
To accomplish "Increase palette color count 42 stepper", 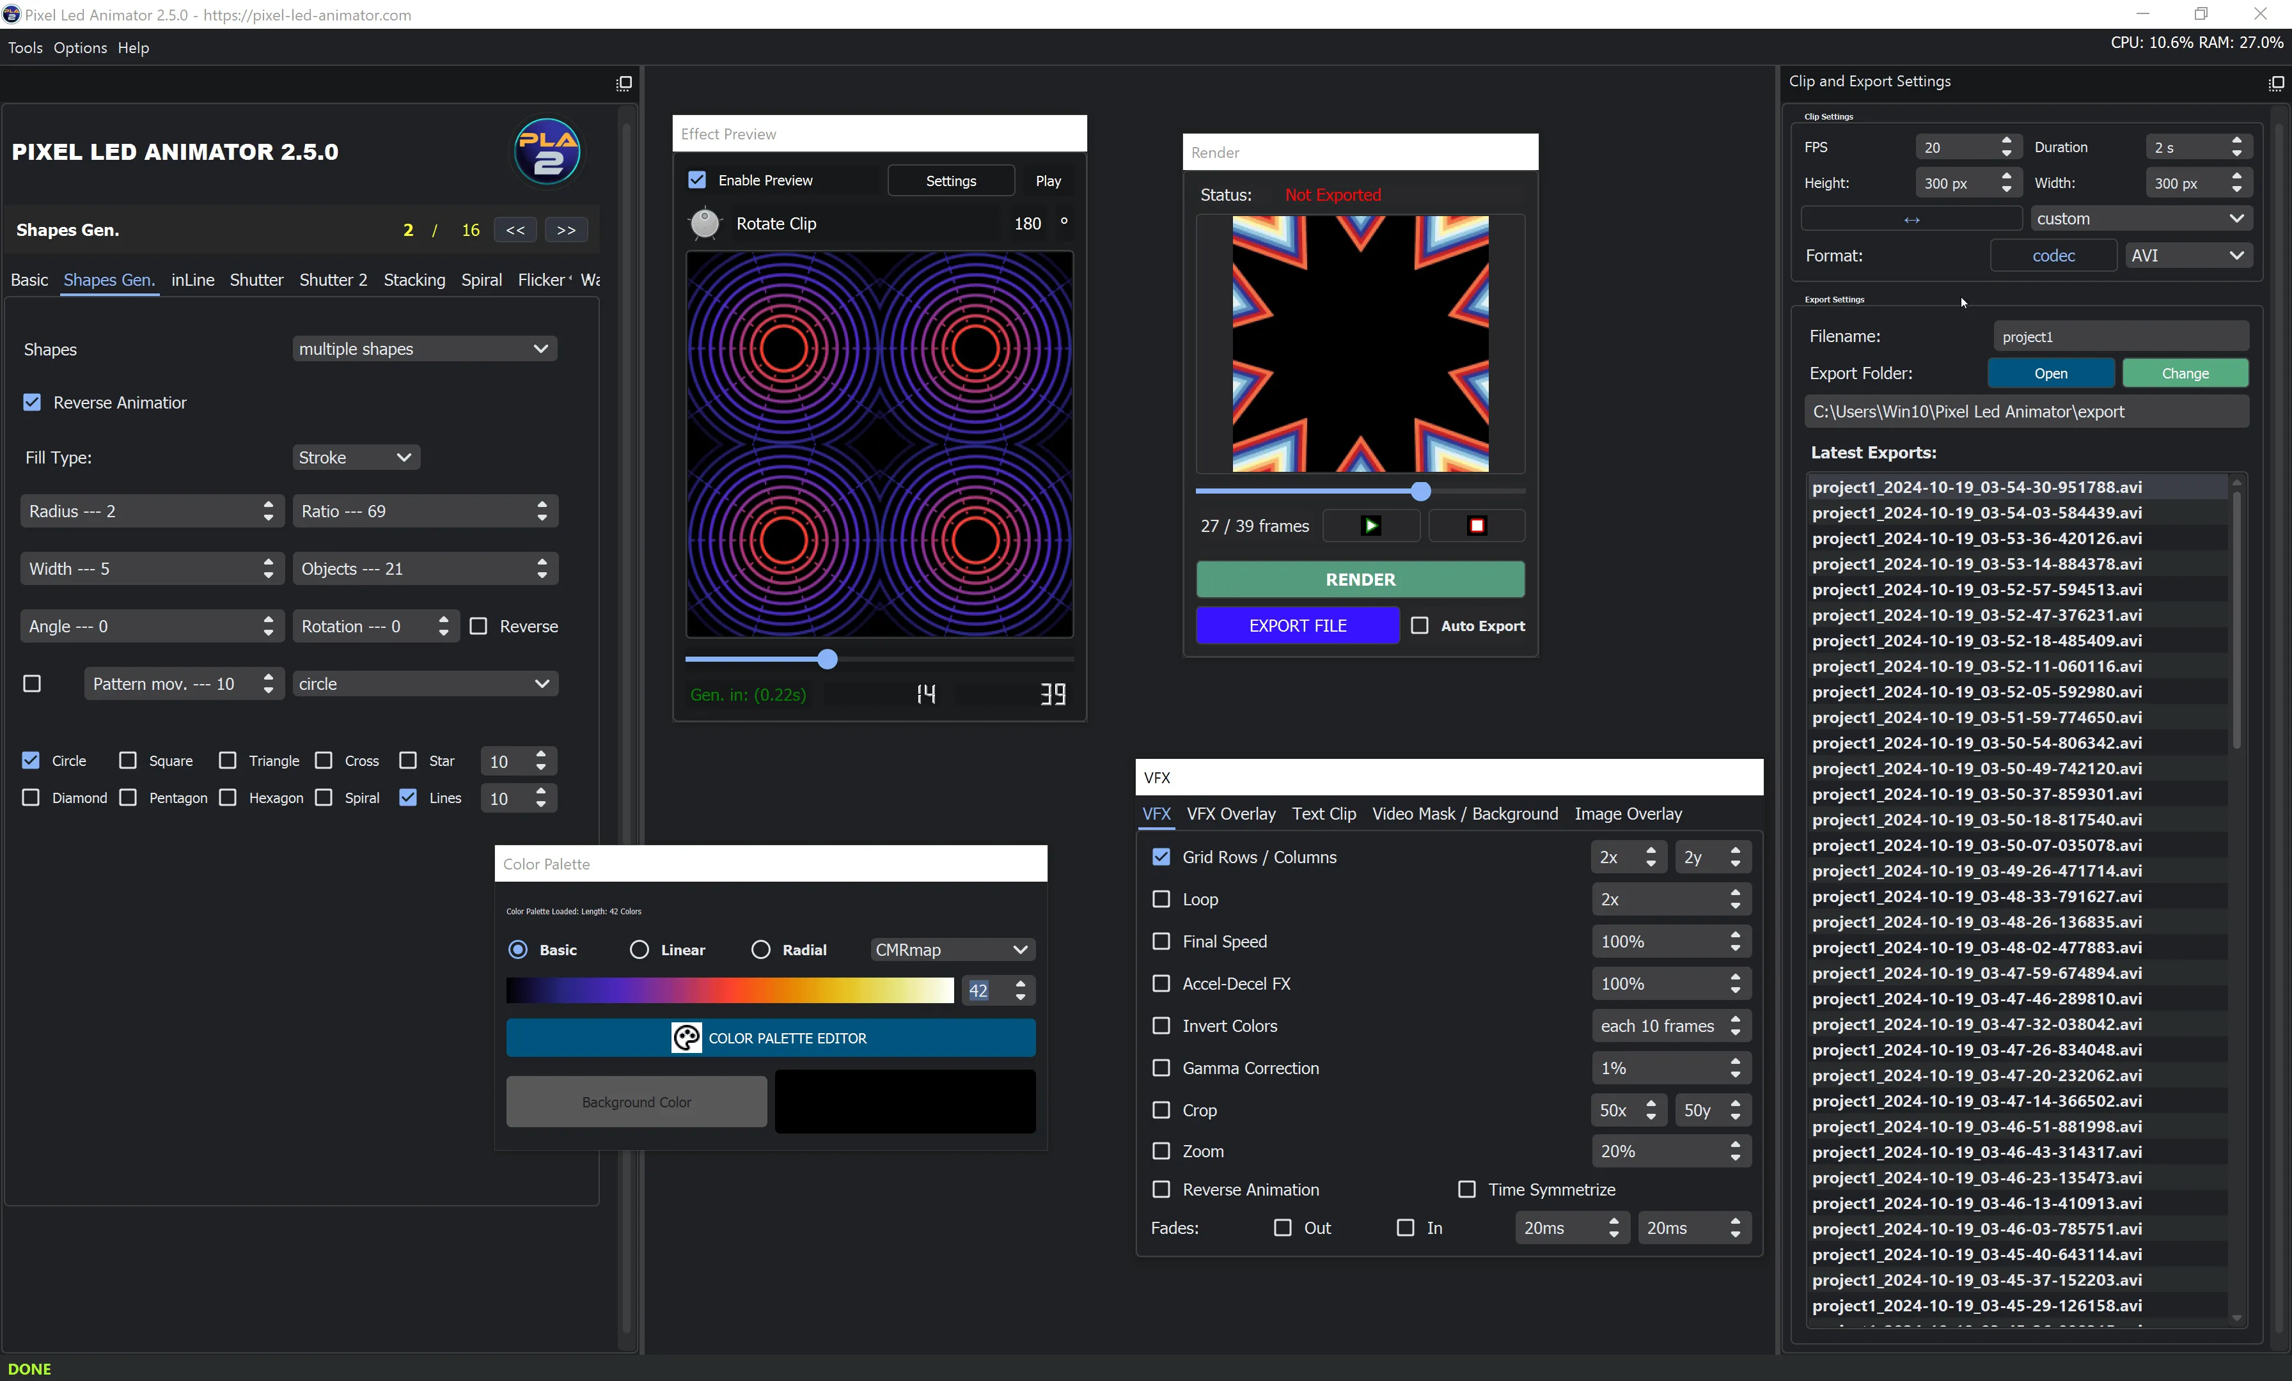I will tap(1021, 983).
